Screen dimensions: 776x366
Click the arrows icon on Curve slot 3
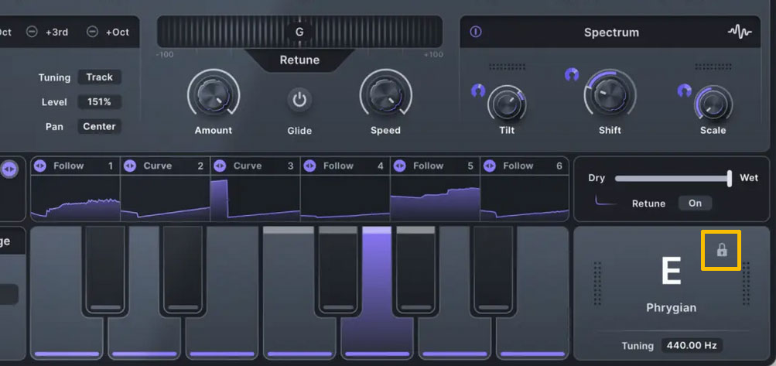tap(220, 166)
